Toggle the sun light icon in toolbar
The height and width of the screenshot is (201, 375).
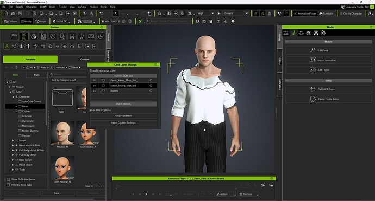point(218,14)
